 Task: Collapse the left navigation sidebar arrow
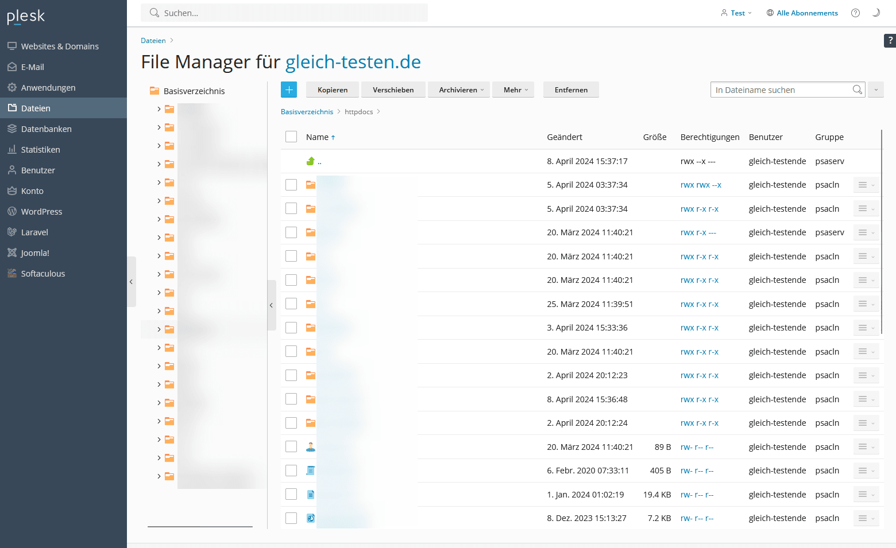click(x=131, y=282)
